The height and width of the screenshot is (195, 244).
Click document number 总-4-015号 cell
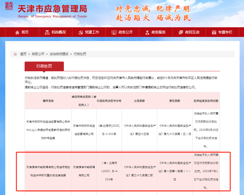(109, 171)
